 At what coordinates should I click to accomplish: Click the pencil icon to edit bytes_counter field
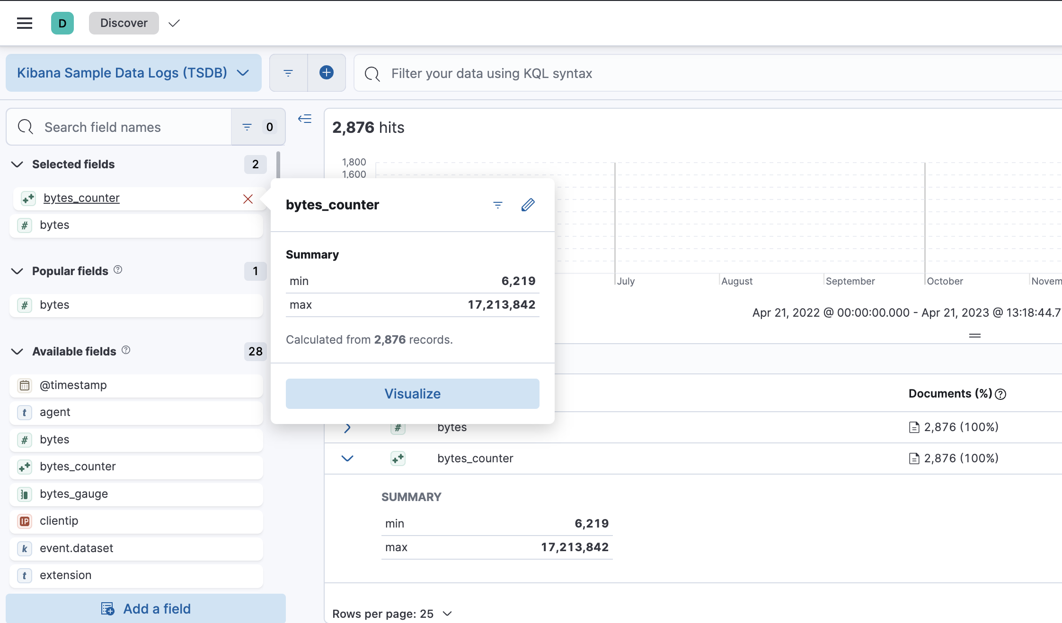coord(528,205)
